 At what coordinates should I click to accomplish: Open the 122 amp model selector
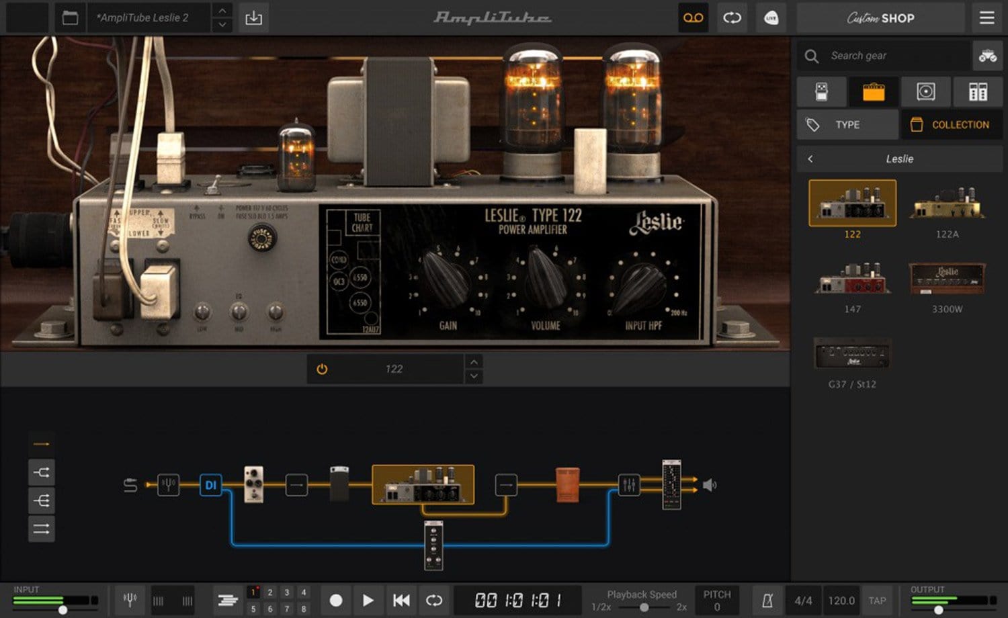pos(394,369)
